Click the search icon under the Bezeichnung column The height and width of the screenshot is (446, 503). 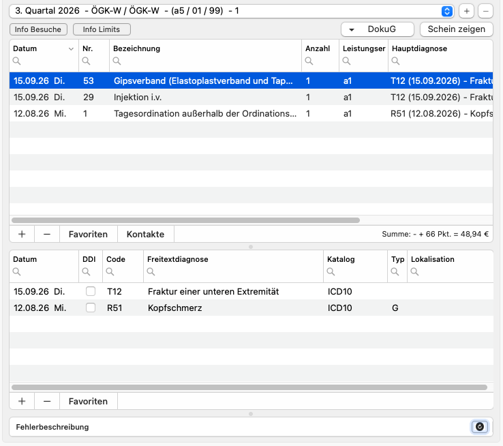tap(117, 61)
